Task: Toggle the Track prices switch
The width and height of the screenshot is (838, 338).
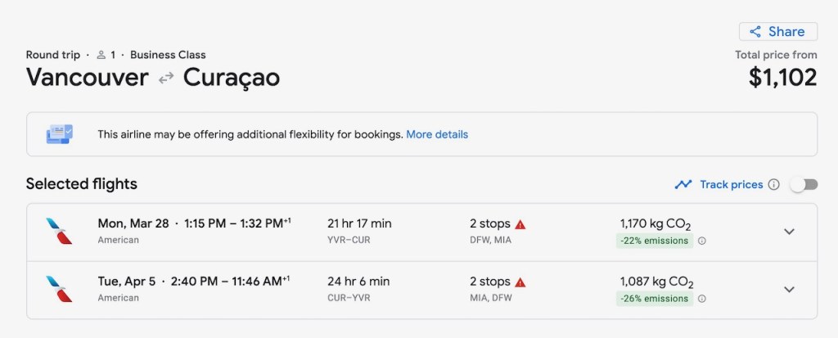Action: [x=804, y=185]
